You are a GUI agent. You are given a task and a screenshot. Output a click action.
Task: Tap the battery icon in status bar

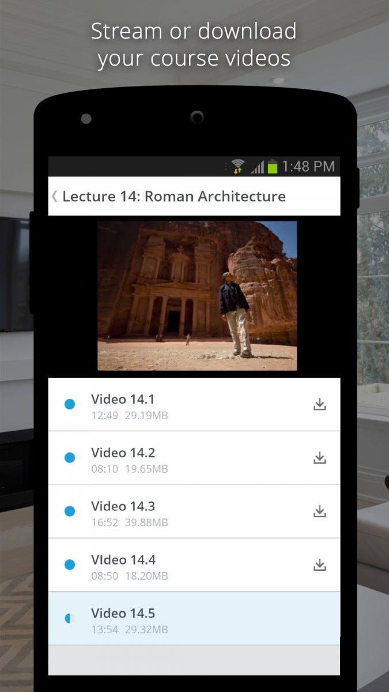(x=273, y=167)
